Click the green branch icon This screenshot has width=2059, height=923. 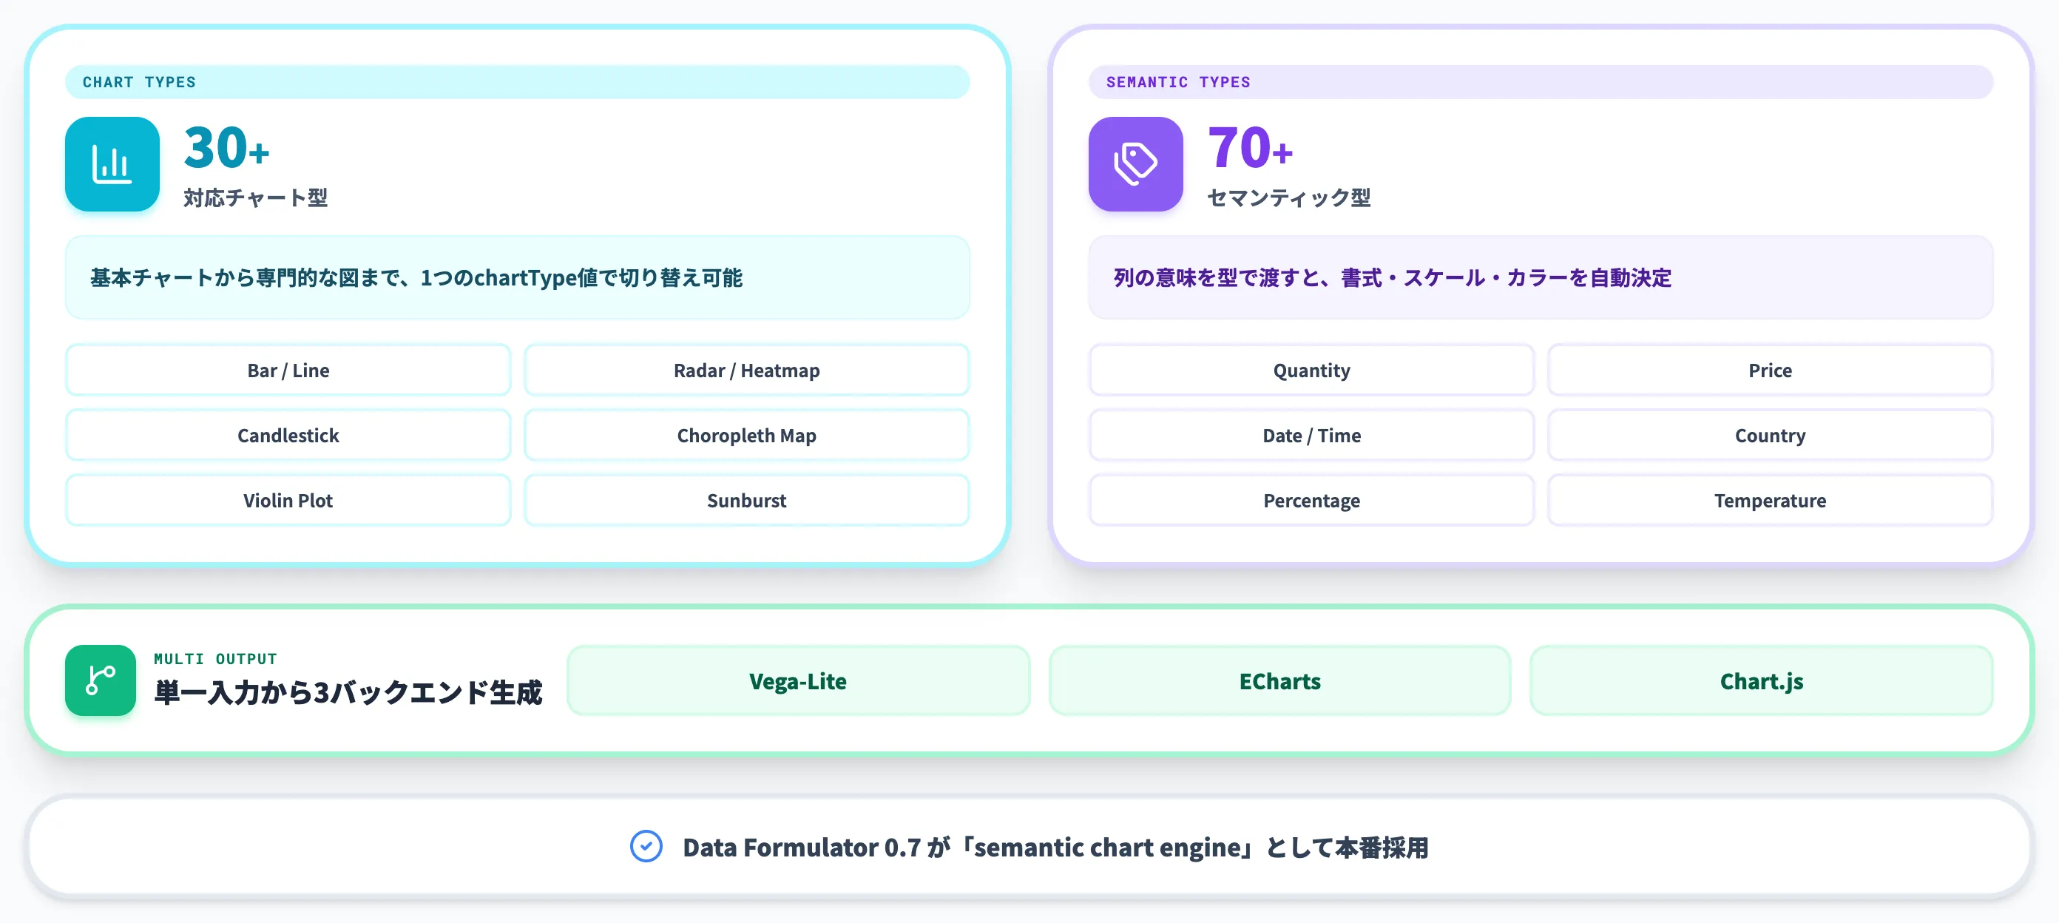(x=101, y=680)
